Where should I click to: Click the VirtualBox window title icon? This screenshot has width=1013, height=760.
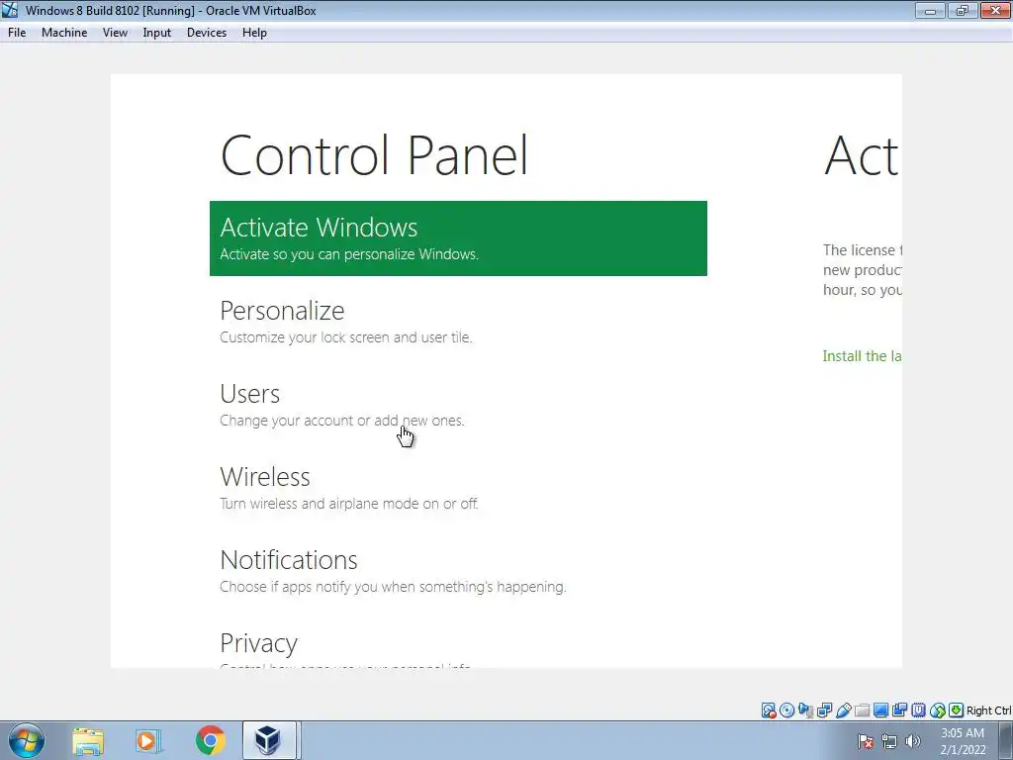[10, 10]
